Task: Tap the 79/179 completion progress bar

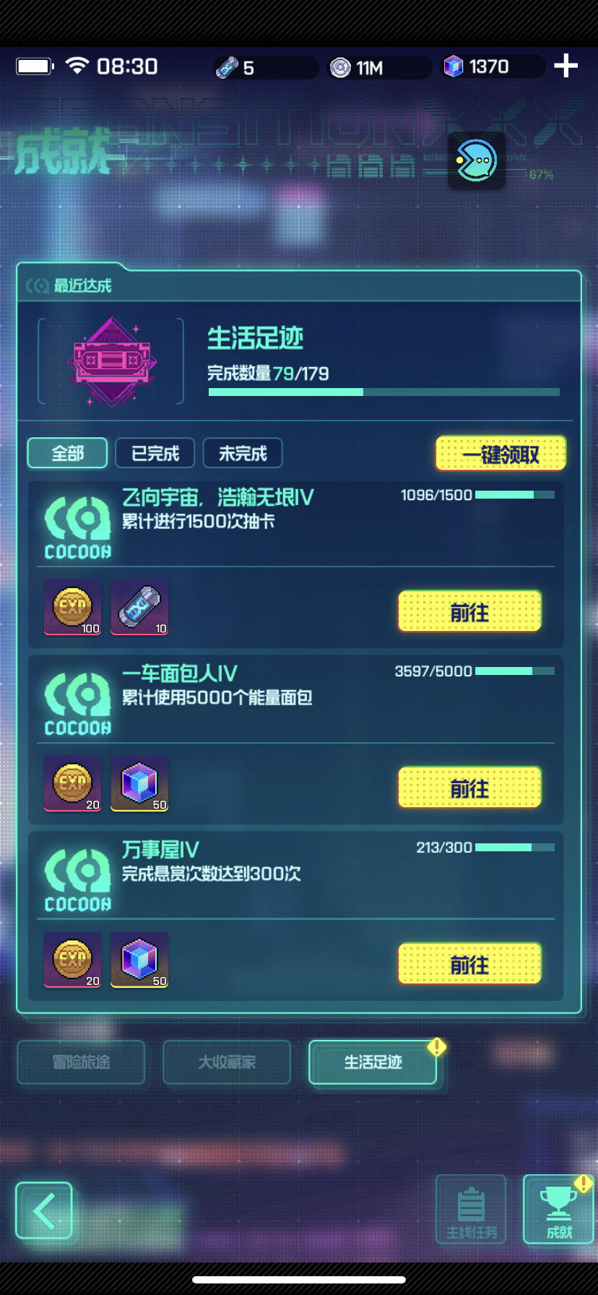Action: [x=384, y=392]
